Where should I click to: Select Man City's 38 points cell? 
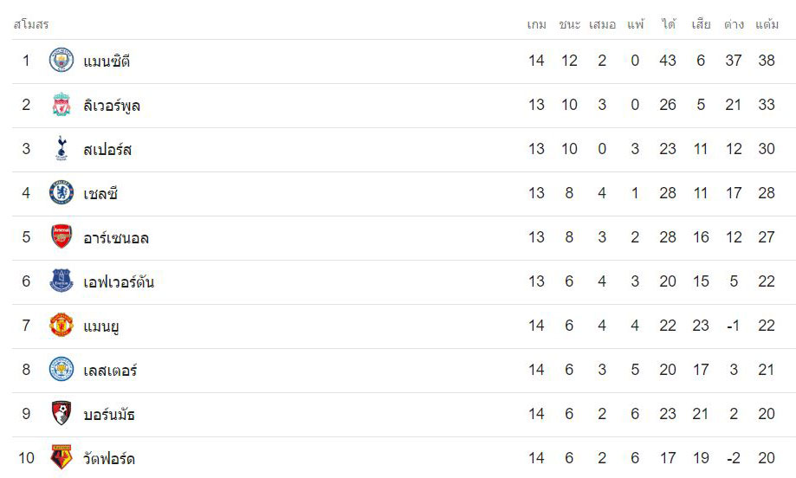(767, 61)
